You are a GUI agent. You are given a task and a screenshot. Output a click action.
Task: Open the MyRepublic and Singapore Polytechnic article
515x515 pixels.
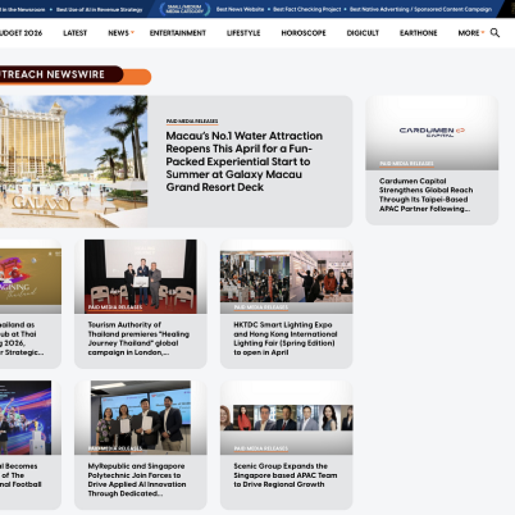tap(137, 480)
